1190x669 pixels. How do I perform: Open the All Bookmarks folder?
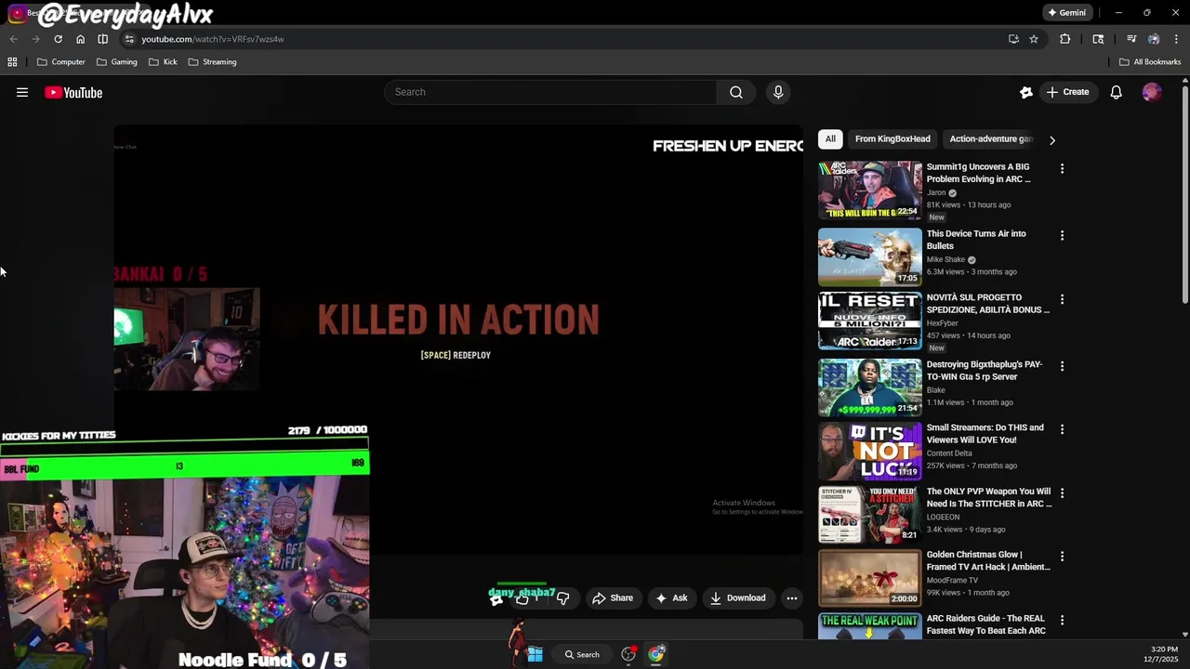tap(1150, 62)
